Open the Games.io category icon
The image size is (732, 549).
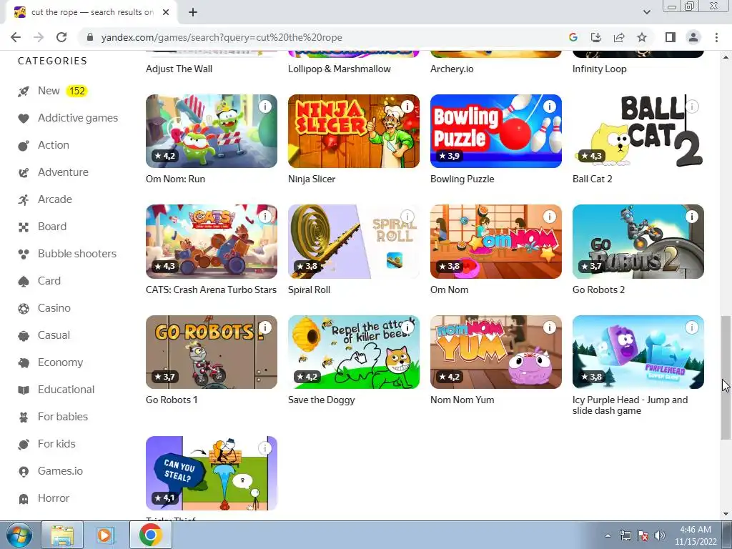tap(24, 472)
